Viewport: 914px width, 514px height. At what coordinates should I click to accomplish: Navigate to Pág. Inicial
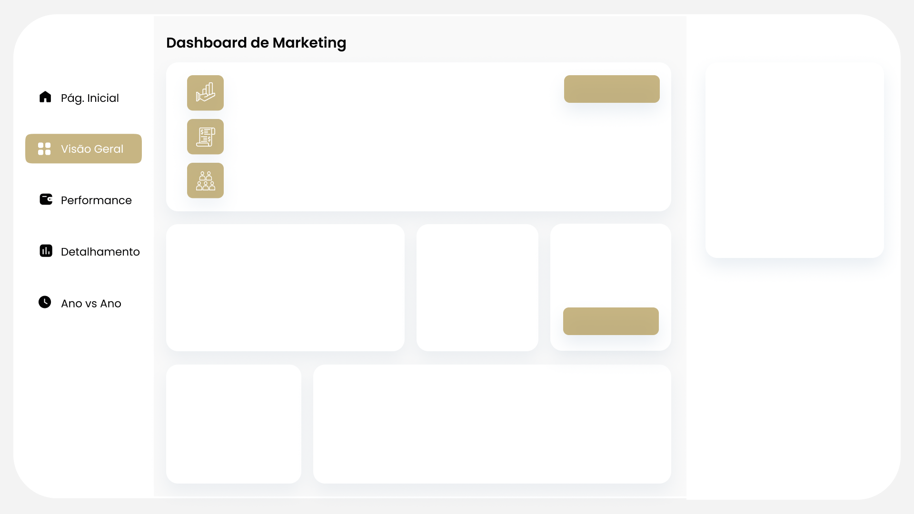pos(89,98)
